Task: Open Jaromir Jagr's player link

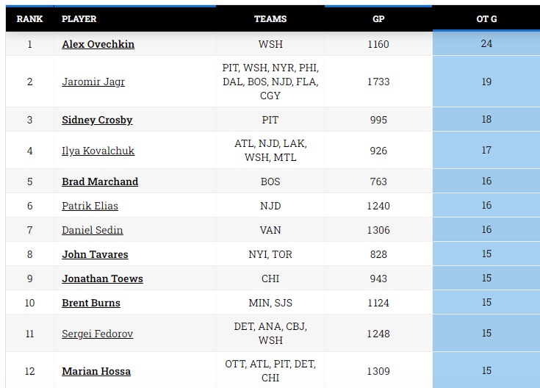Action: [x=93, y=82]
